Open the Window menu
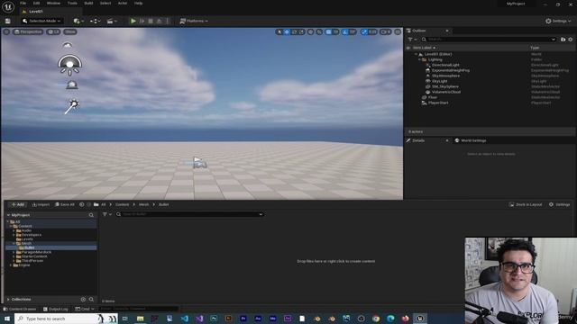577x324 pixels. 53,3
